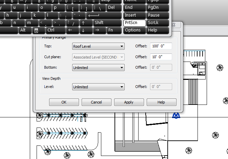Click the right Ctrl key on the on-screen keyboard

pos(56,30)
